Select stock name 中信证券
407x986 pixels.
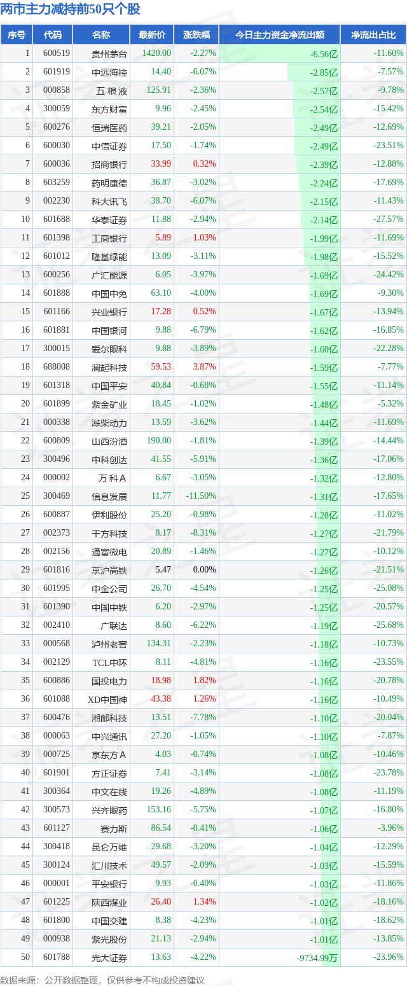tap(109, 146)
